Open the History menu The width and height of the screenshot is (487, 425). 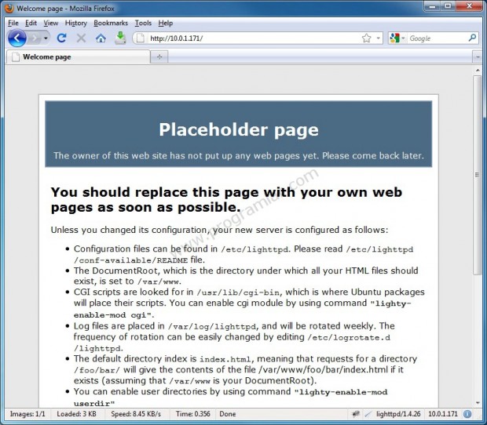click(76, 24)
